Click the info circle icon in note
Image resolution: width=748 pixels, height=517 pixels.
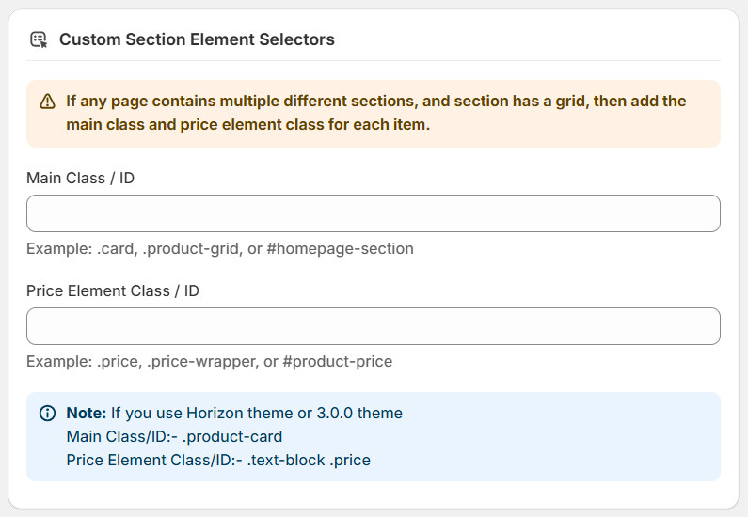(x=47, y=414)
